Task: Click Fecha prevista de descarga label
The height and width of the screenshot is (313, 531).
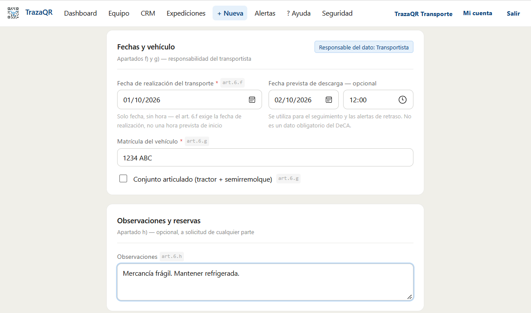Action: click(322, 83)
